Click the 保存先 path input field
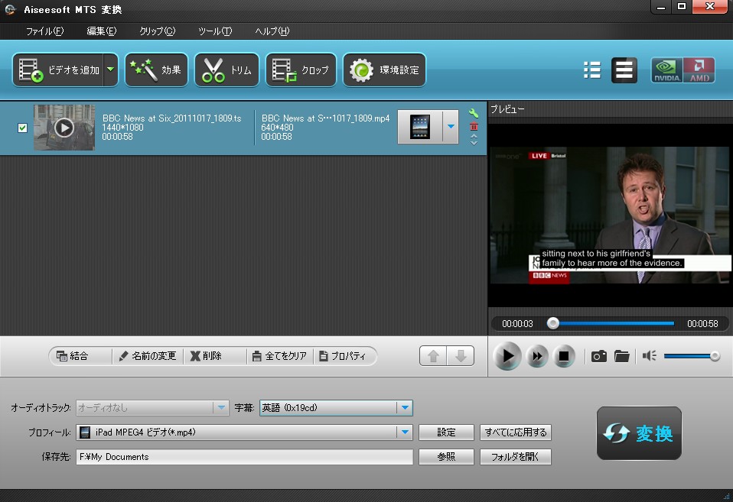733x502 pixels. point(245,457)
